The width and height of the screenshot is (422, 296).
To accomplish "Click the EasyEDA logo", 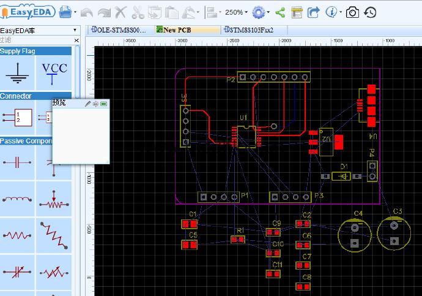I will click(28, 12).
